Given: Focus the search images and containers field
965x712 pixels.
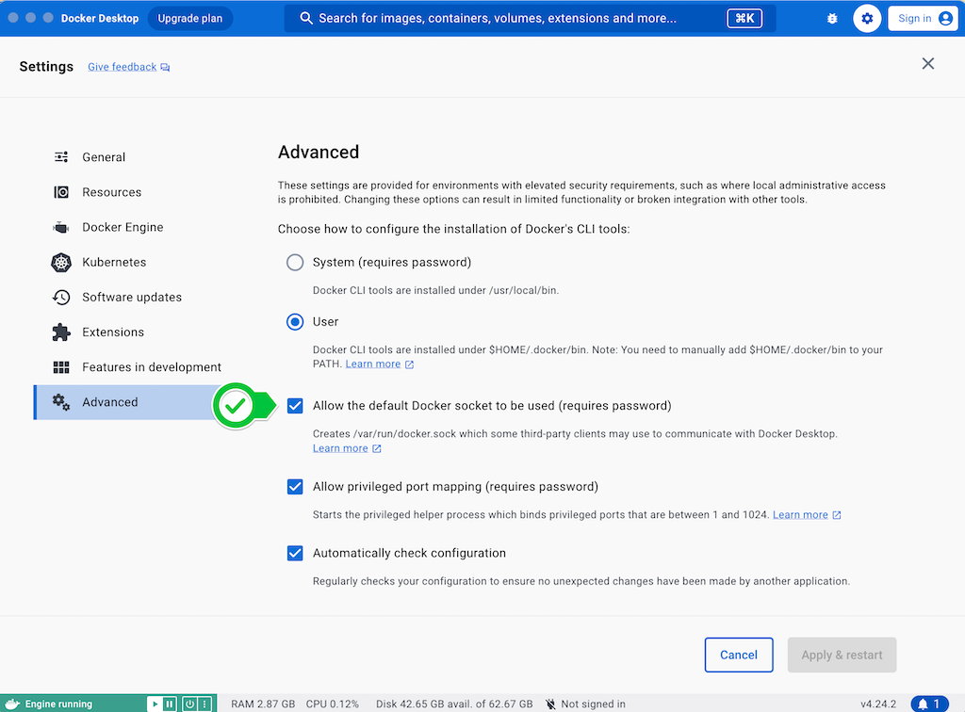Looking at the screenshot, I should (x=530, y=19).
